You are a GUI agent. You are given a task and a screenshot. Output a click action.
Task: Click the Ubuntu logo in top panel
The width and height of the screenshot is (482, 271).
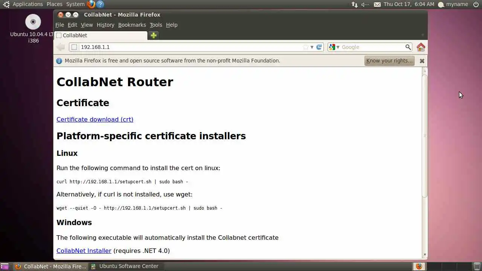(6, 5)
